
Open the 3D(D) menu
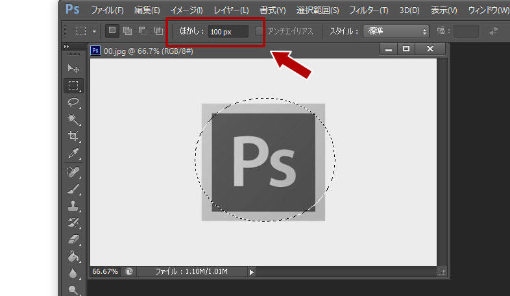click(x=409, y=10)
